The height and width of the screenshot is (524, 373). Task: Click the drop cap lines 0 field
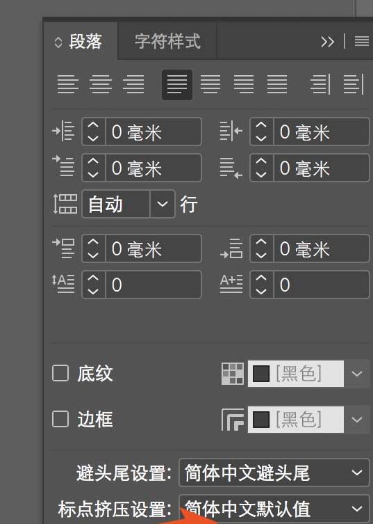[x=154, y=285]
